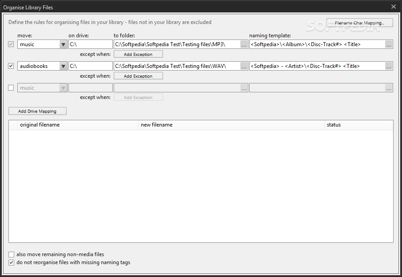Toggle the checkbox for the music rule
The height and width of the screenshot is (277, 402).
11,44
